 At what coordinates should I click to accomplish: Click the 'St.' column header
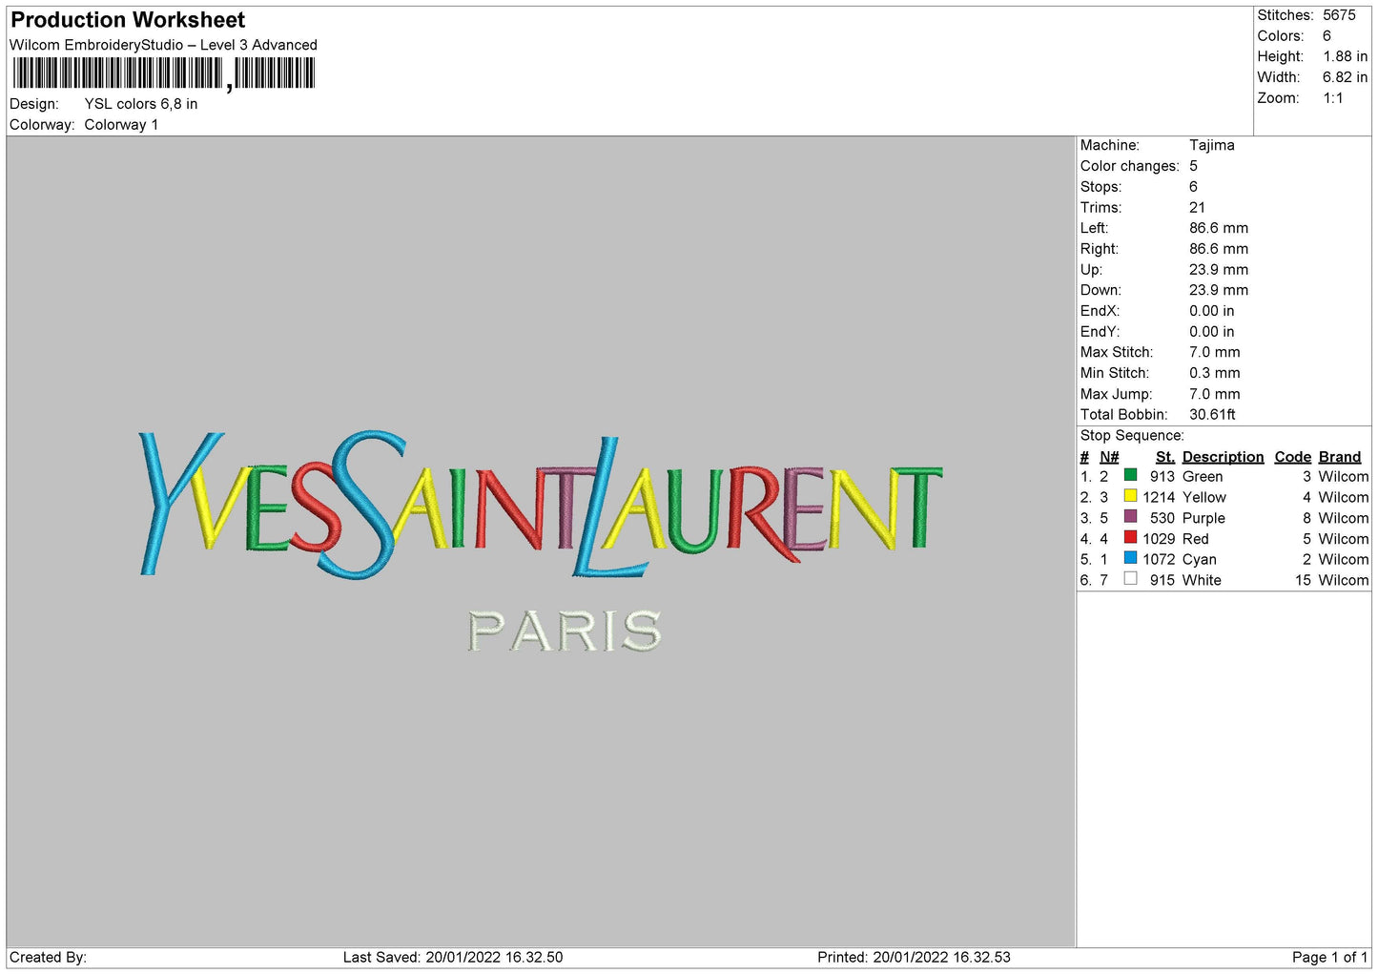click(1165, 457)
